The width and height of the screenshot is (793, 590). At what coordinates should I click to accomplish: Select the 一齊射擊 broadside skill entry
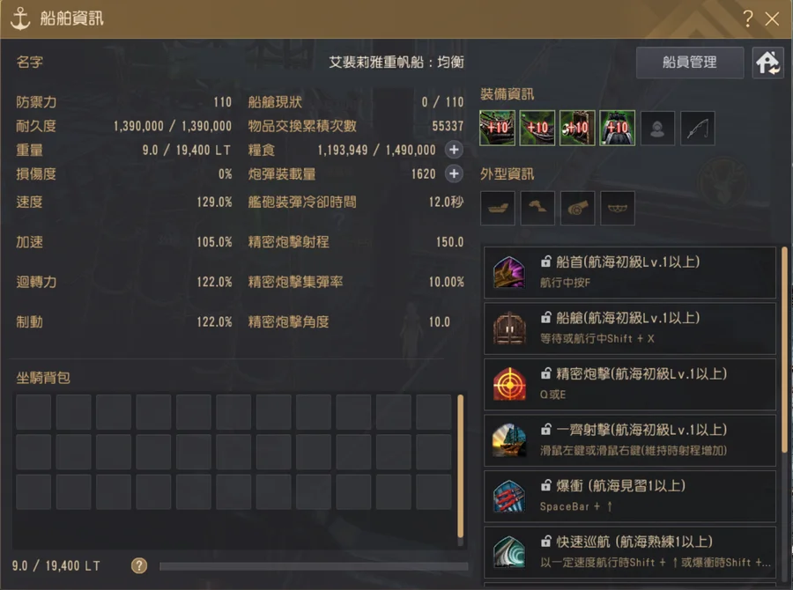click(x=630, y=440)
